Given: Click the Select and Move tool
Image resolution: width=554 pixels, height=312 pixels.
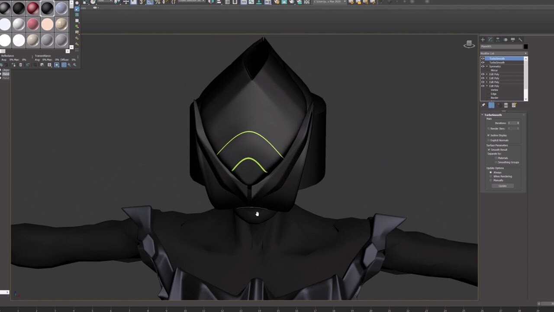Looking at the screenshot, I should pos(126,2).
